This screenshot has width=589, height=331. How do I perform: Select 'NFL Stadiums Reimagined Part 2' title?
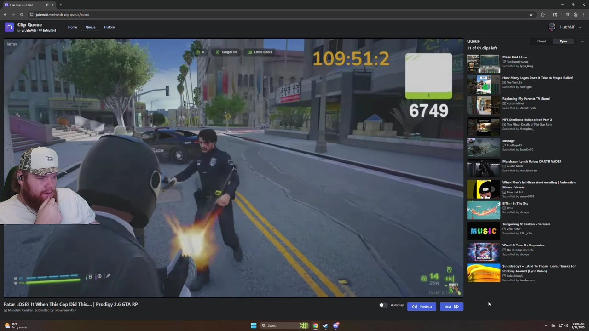click(x=527, y=120)
